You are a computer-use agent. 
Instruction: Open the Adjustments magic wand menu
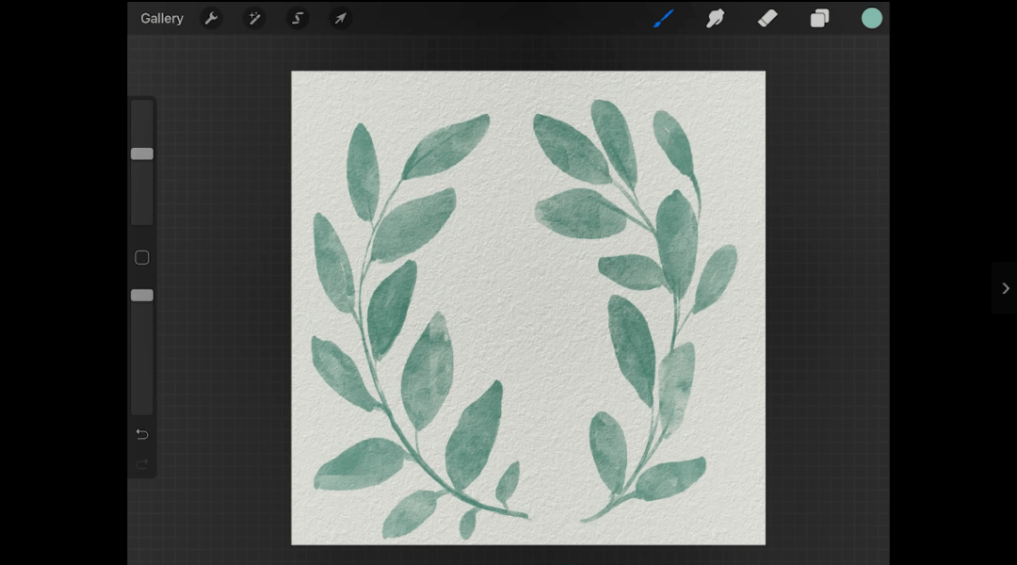tap(254, 19)
